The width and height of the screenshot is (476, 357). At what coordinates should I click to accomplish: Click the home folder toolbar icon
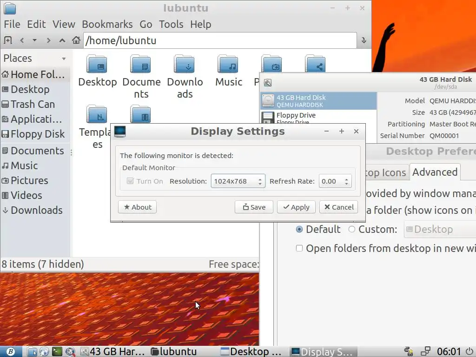point(76,40)
